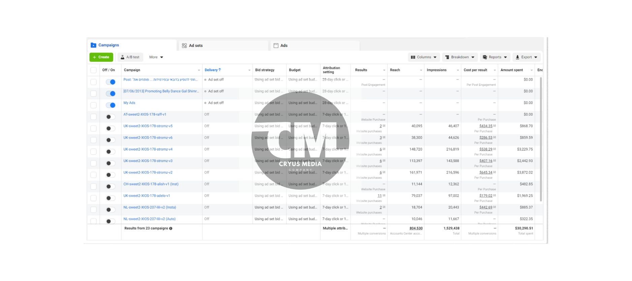Image resolution: width=632 pixels, height=281 pixels.
Task: Click the footnote icon beside the $179.02 cost
Action: tap(495, 195)
